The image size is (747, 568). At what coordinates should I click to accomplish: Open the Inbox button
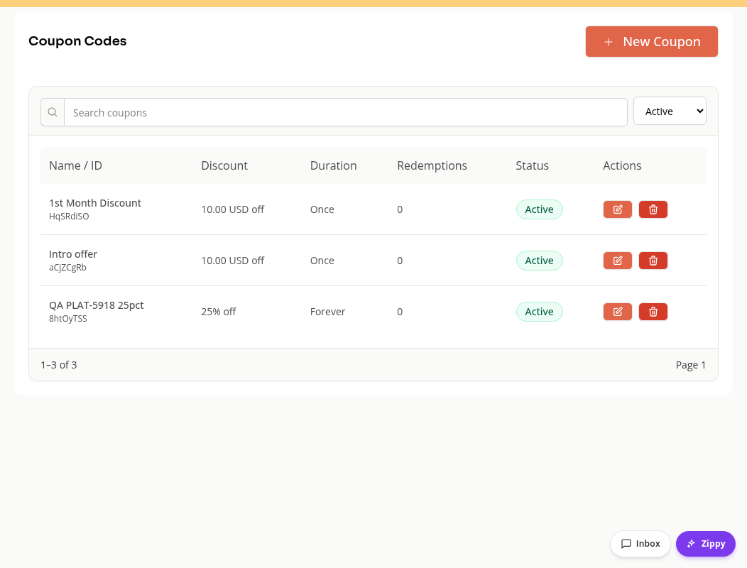640,544
